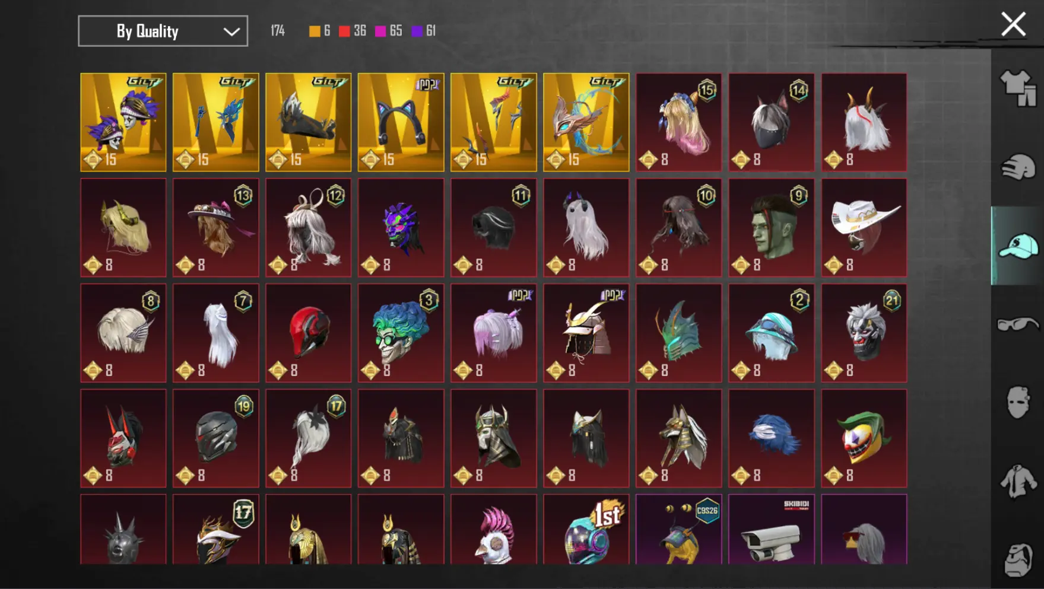Close the inventory with the X
The width and height of the screenshot is (1044, 589).
pos(1013,24)
